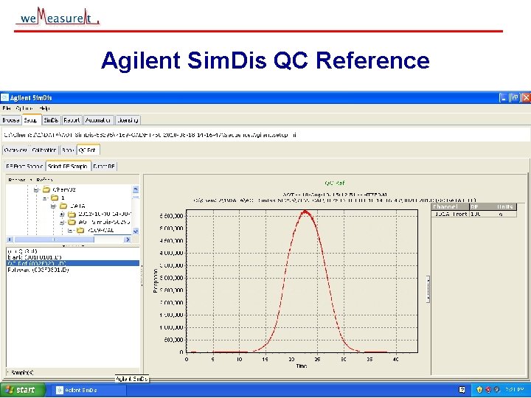
Task: Click the yellow shield tray icon
Action: click(x=479, y=390)
